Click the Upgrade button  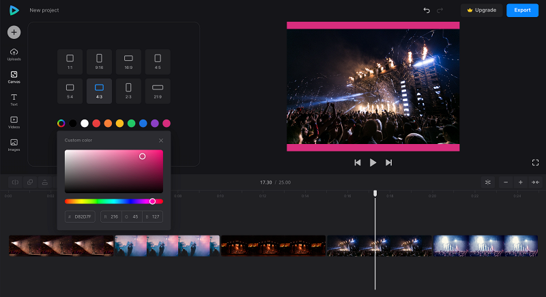482,10
